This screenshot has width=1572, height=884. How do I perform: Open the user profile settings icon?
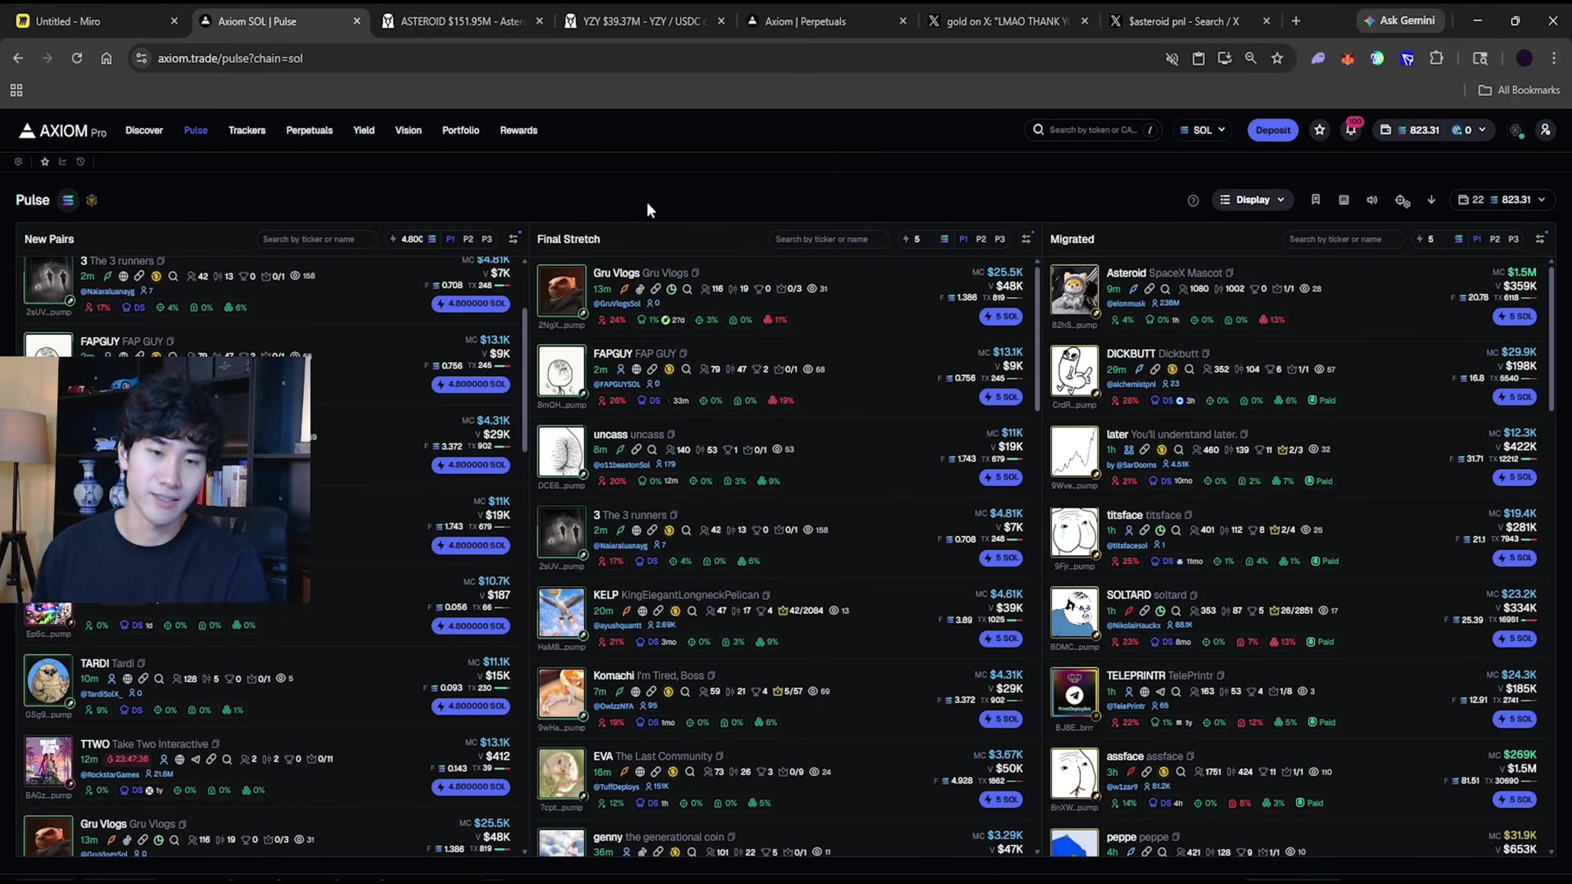click(x=1545, y=130)
